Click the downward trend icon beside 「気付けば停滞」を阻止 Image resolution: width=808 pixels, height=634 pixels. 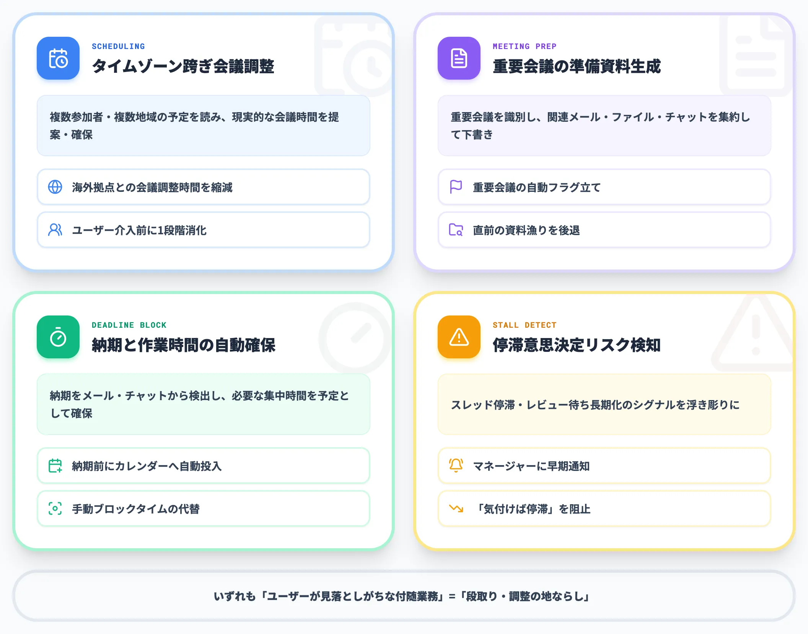click(456, 509)
